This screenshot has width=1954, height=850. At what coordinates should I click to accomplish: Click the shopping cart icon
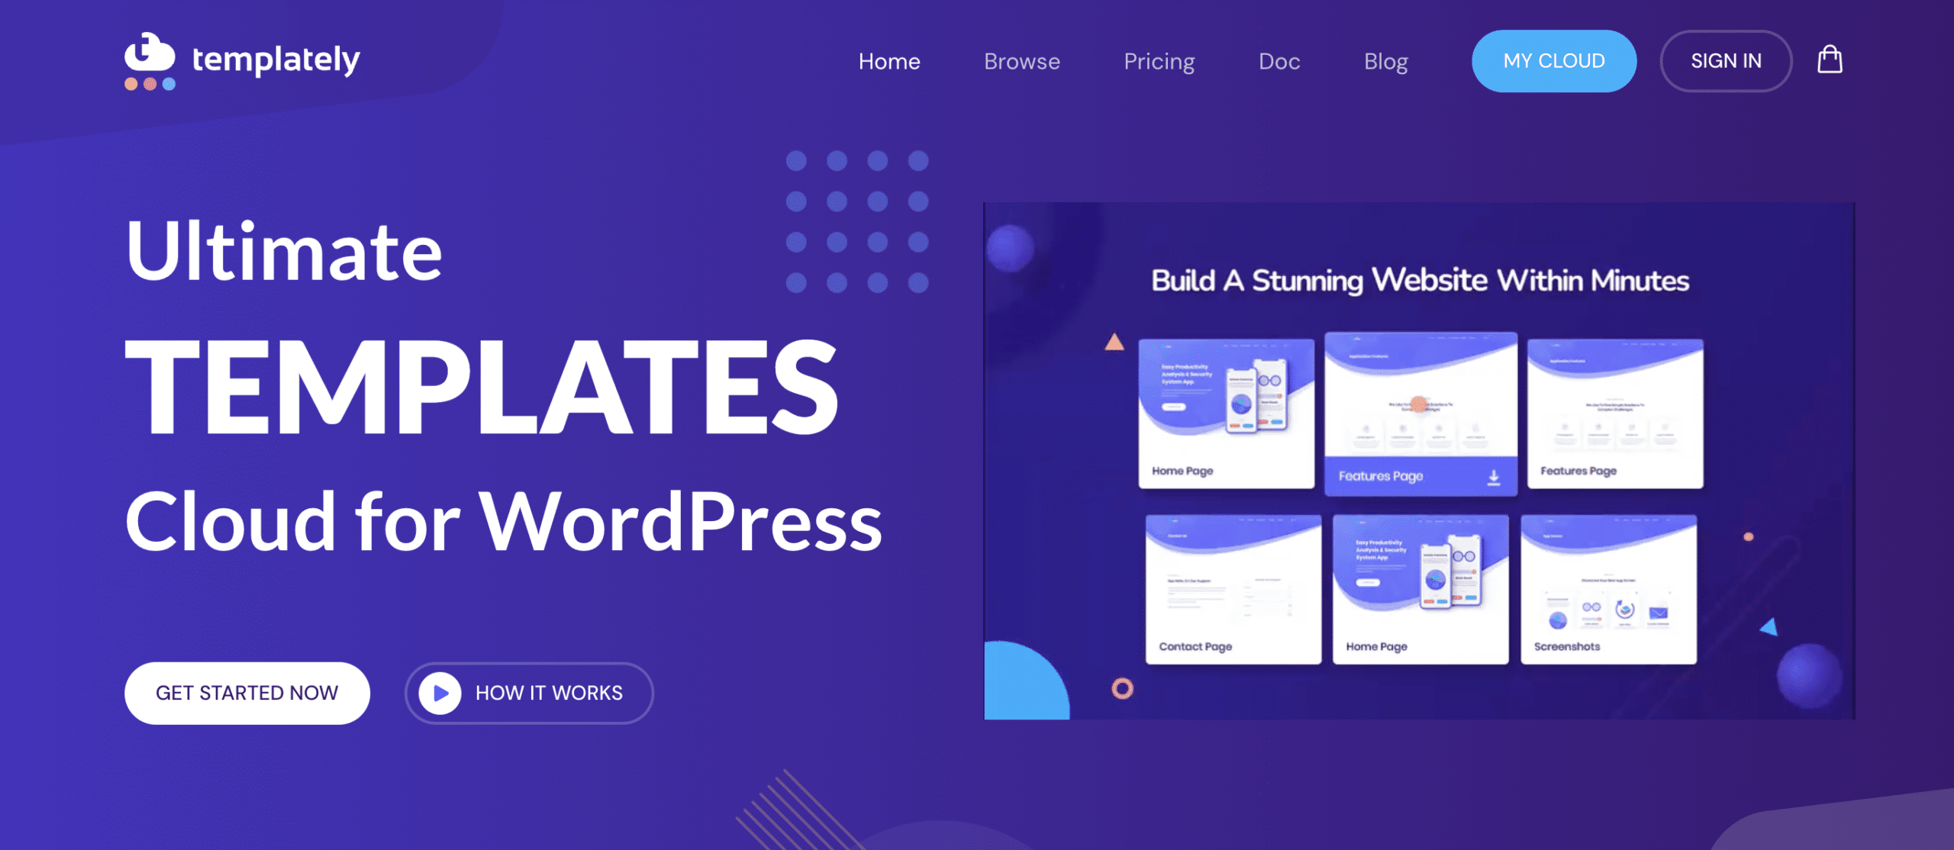point(1827,59)
